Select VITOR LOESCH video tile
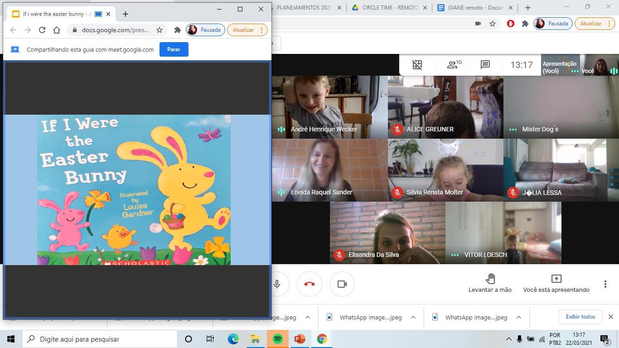The width and height of the screenshot is (619, 348). [503, 233]
